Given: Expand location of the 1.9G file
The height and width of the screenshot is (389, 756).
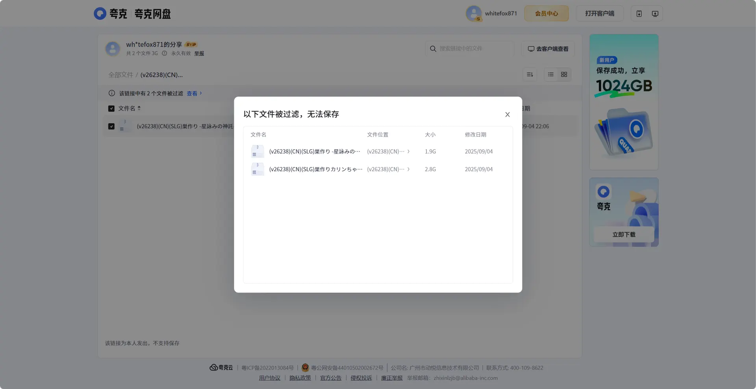Looking at the screenshot, I should pos(408,152).
